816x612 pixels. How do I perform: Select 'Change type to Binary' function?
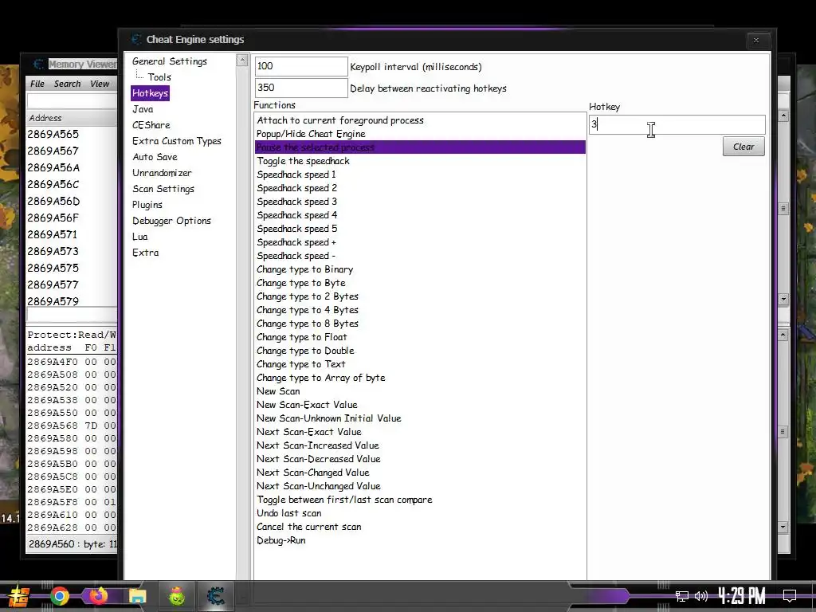420,269
